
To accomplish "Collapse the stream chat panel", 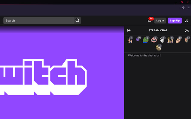I will pyautogui.click(x=129, y=30).
